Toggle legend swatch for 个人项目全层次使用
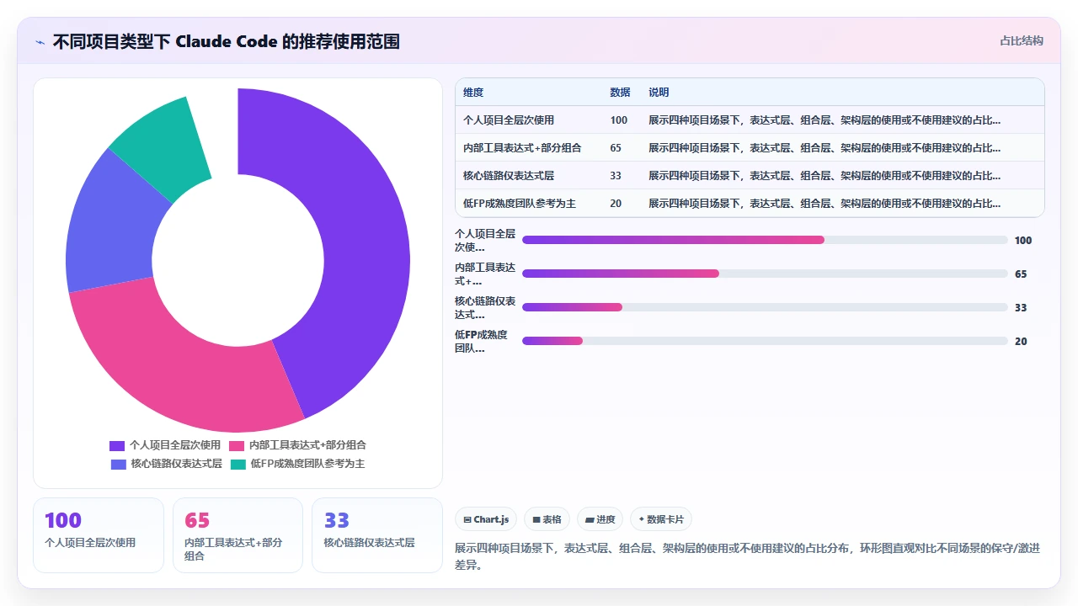Viewport: 1078px width, 606px height. pyautogui.click(x=117, y=445)
